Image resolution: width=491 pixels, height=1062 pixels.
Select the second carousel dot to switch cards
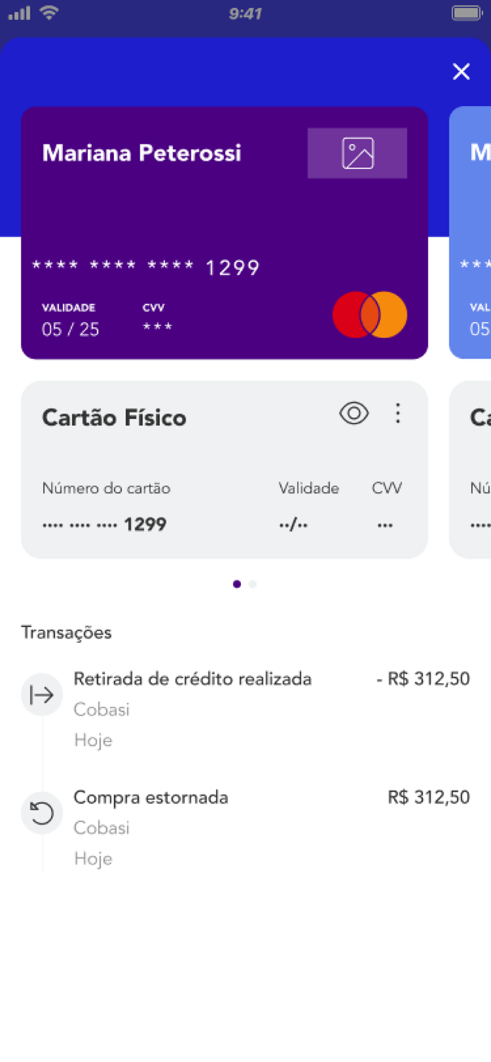click(x=252, y=583)
